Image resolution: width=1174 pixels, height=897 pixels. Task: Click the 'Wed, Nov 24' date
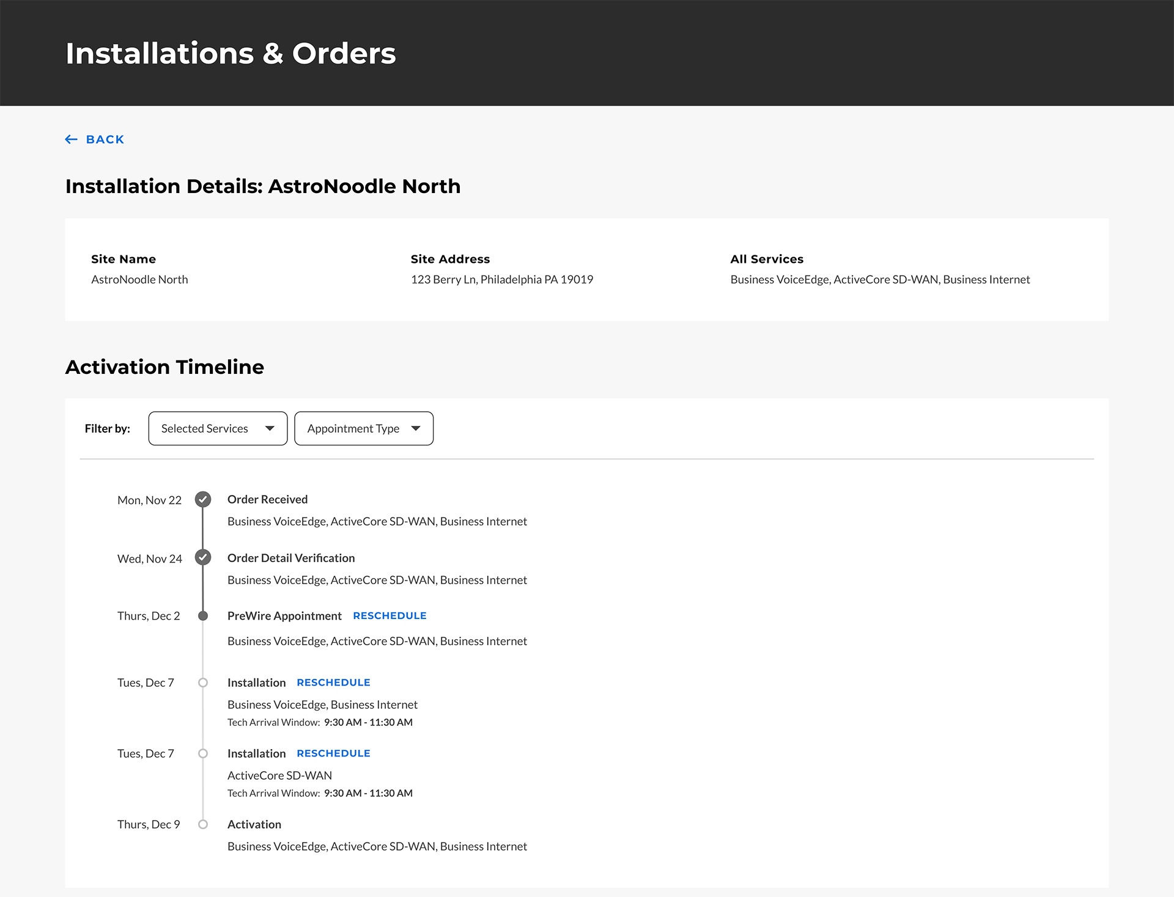coord(150,558)
